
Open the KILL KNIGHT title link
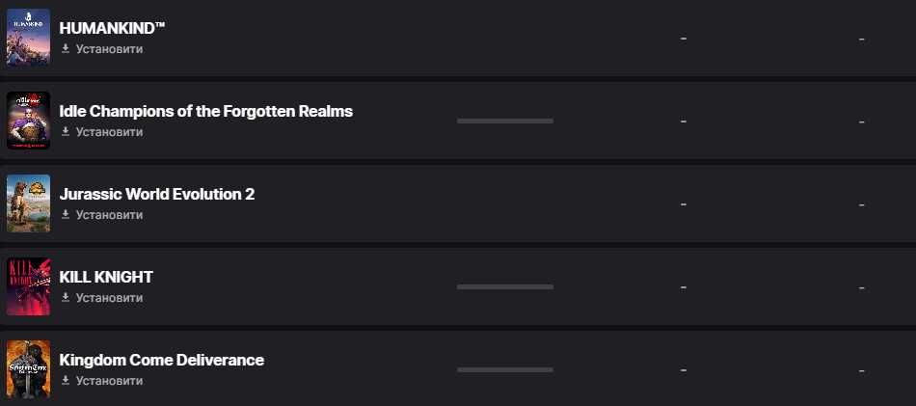pyautogui.click(x=106, y=277)
